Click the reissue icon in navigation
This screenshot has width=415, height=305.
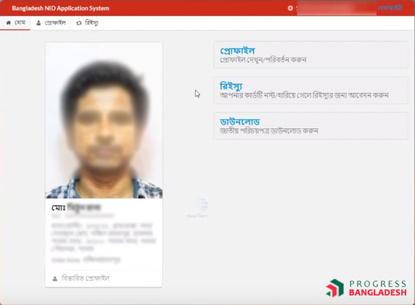point(79,23)
